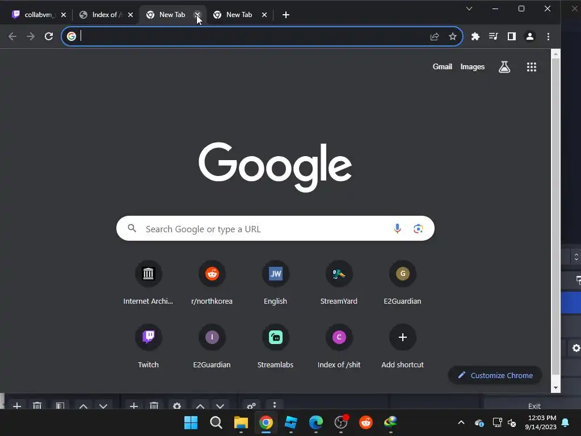Open the Chrome three-dot menu
The image size is (581, 436).
[549, 36]
